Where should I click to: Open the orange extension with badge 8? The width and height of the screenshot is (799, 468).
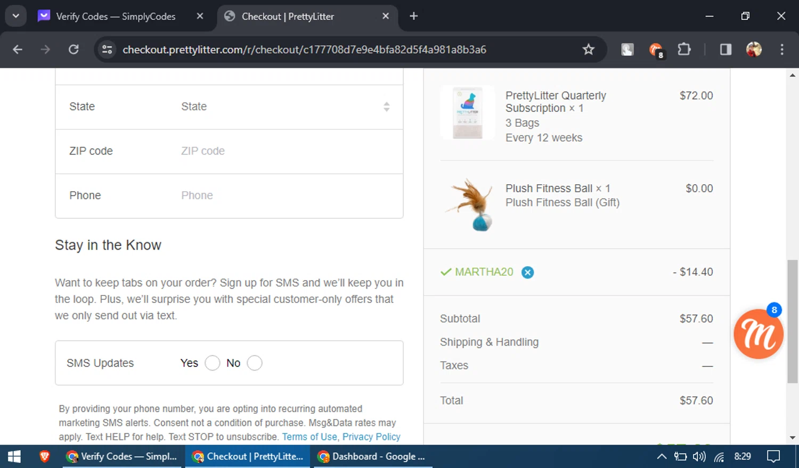click(x=656, y=50)
